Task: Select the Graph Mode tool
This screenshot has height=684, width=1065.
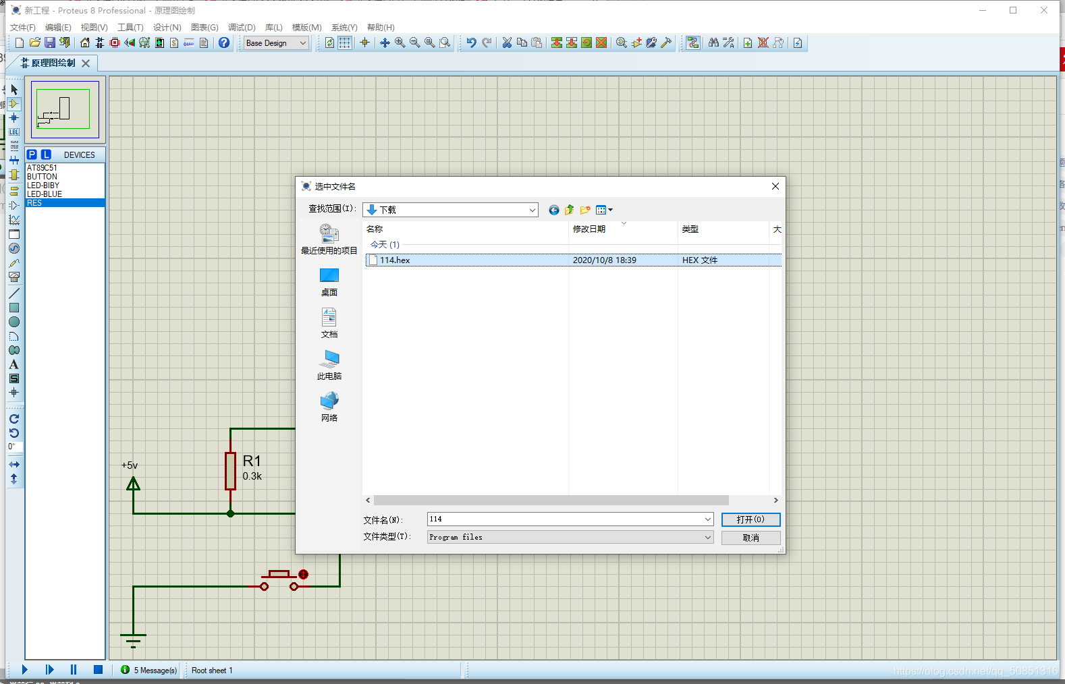Action: (x=14, y=220)
